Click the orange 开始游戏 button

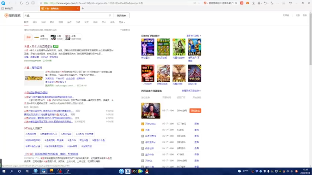tap(195, 111)
